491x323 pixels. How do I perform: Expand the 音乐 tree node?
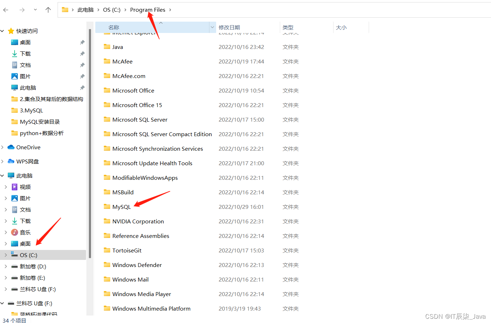coord(6,232)
